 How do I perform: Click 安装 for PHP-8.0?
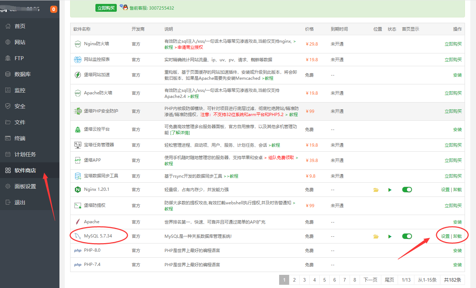pos(457,251)
